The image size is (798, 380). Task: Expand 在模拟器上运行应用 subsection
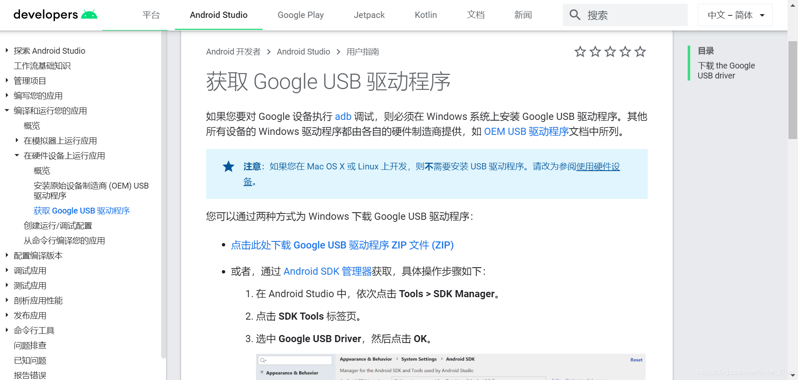[x=17, y=140]
